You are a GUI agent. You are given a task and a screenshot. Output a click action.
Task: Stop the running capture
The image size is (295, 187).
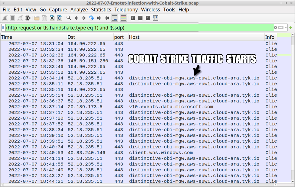(12, 18)
